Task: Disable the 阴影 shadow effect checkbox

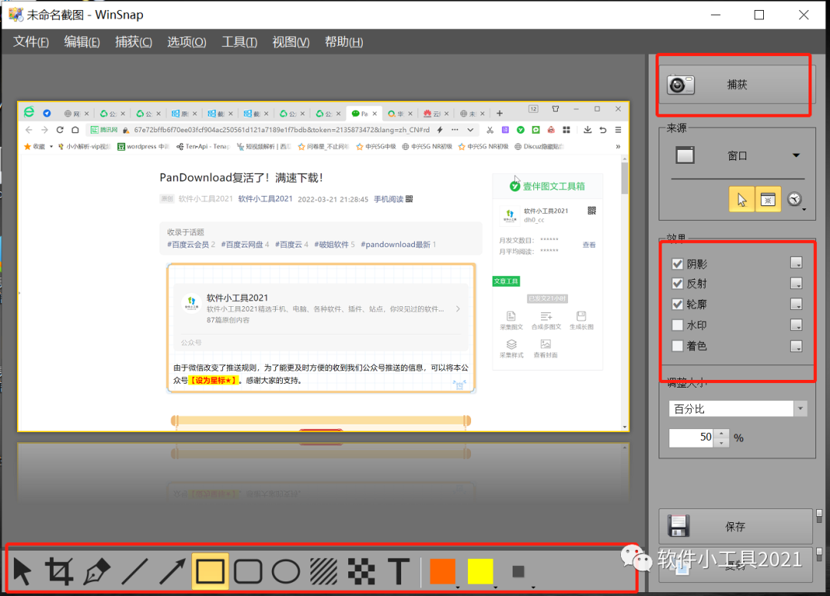Action: [x=677, y=264]
